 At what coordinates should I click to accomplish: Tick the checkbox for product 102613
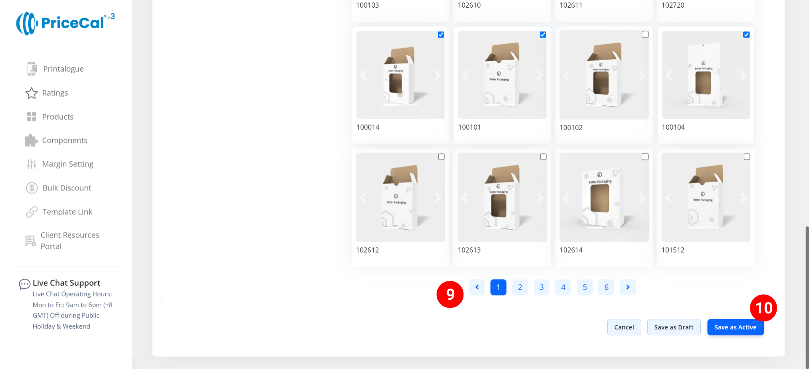[543, 157]
